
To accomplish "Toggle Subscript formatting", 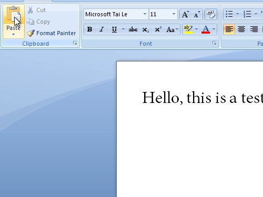I will click(x=146, y=29).
